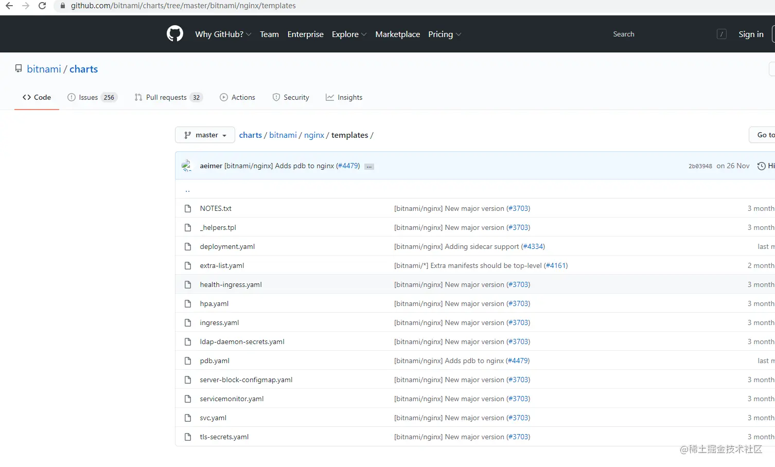This screenshot has width=775, height=467.
Task: Click the GitHub search field
Action: click(669, 34)
